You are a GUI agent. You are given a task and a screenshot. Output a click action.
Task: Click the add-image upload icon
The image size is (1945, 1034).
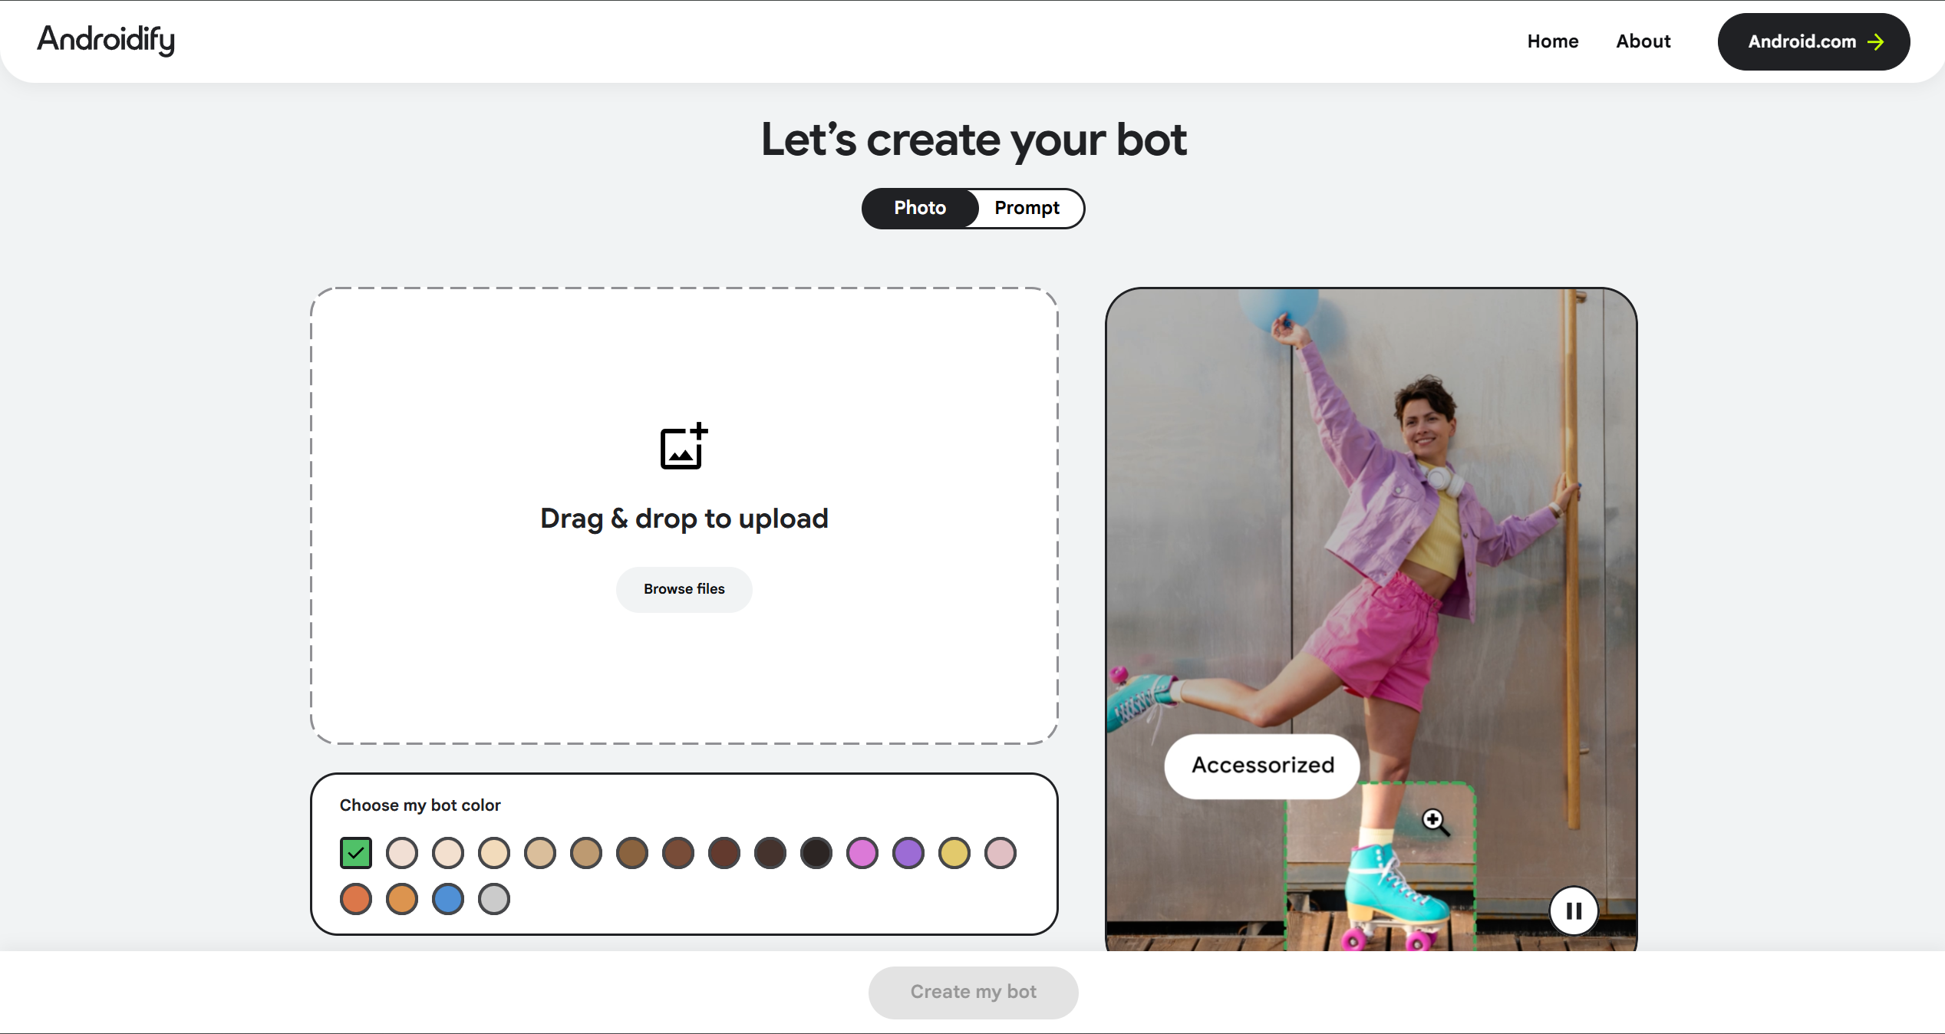point(683,446)
